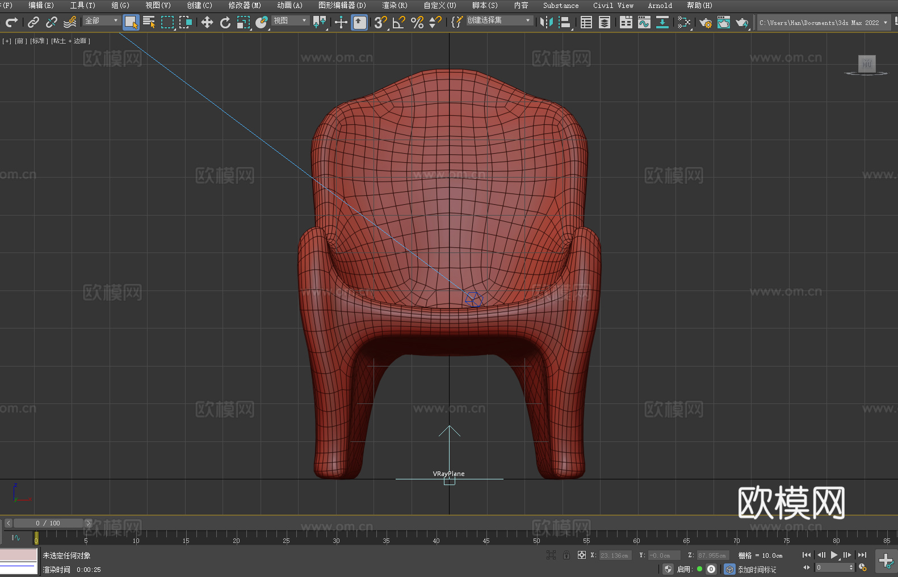The height and width of the screenshot is (577, 898).
Task: Click the Unlink Selection icon
Action: click(52, 22)
